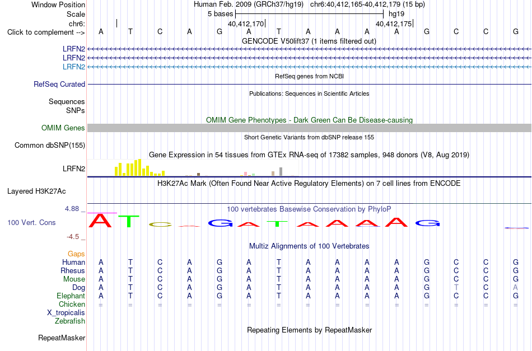The width and height of the screenshot is (532, 351).
Task: Select the X_tropicalis species label
Action: pyautogui.click(x=66, y=313)
